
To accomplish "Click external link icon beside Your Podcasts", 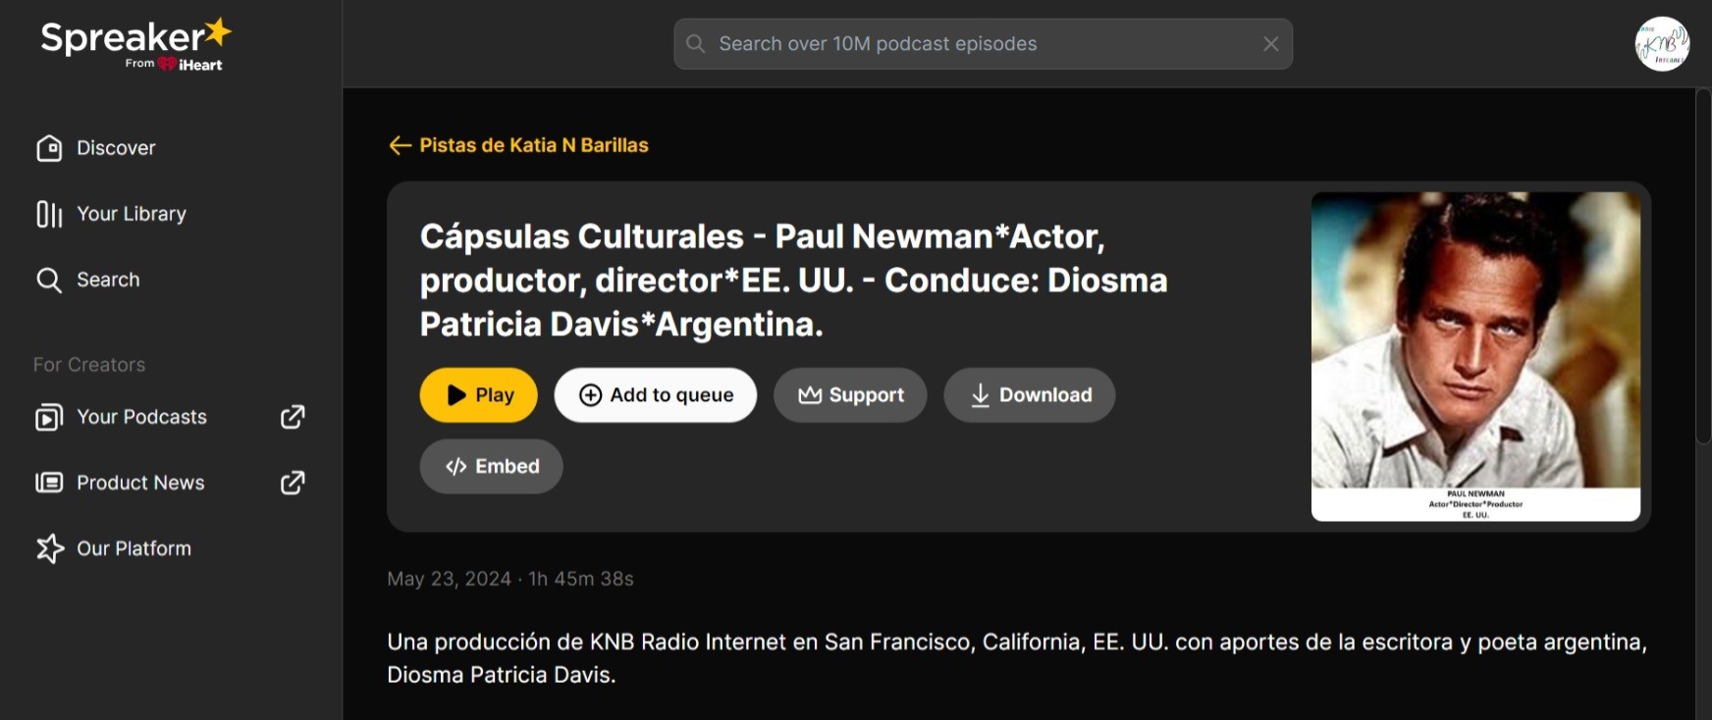I will tap(293, 417).
